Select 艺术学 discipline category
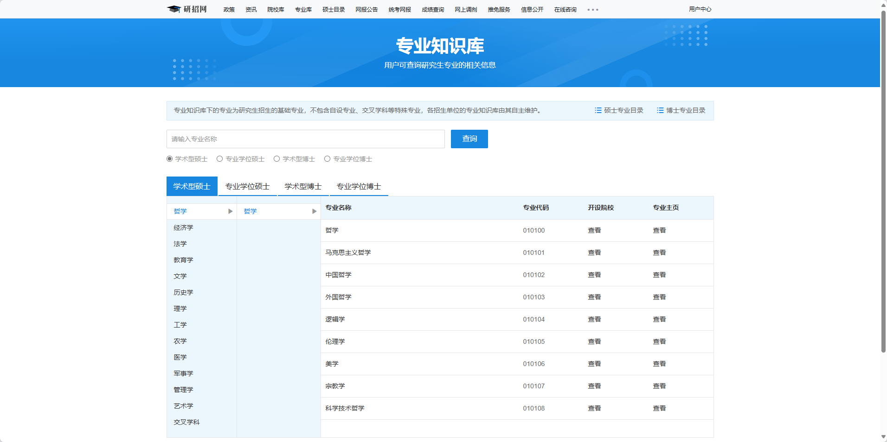 coord(184,406)
